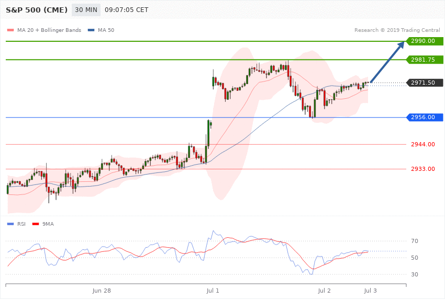Click the 9MA legend label
Viewport: 445px width, 301px height.
(48, 224)
